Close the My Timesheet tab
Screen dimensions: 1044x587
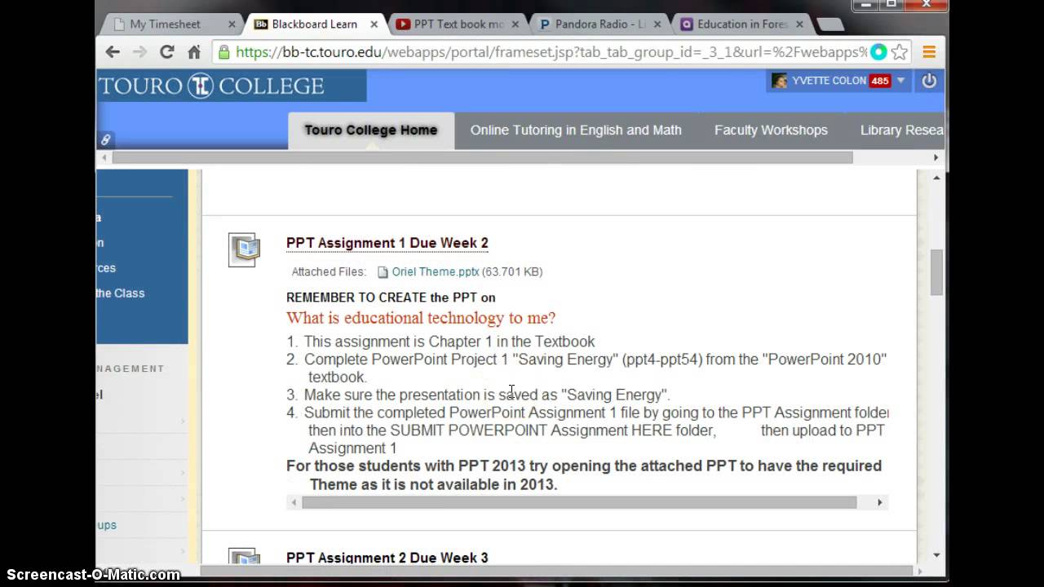tap(232, 24)
